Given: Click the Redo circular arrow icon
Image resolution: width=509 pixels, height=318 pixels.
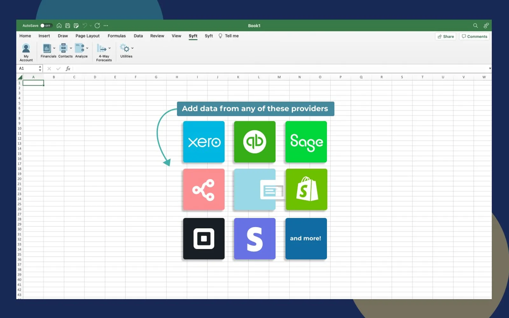Looking at the screenshot, I should (x=97, y=25).
